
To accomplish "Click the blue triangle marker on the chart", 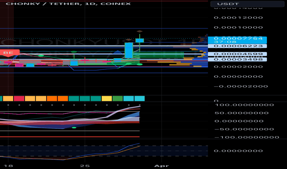I will point(118,53).
